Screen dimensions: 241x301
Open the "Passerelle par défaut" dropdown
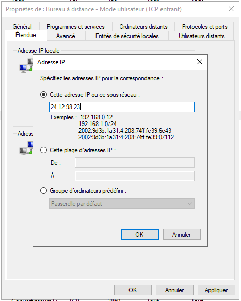(122, 203)
